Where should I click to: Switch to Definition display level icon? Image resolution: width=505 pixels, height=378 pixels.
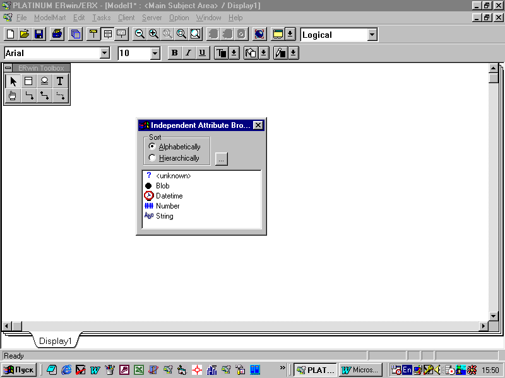[x=121, y=34]
